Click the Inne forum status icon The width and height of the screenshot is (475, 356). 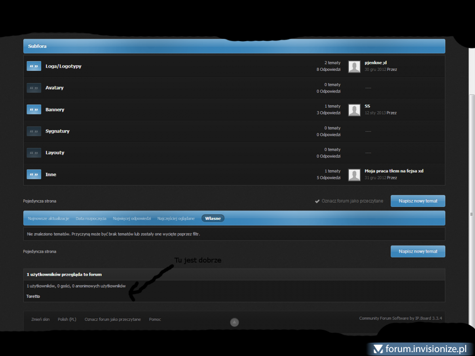pos(34,174)
